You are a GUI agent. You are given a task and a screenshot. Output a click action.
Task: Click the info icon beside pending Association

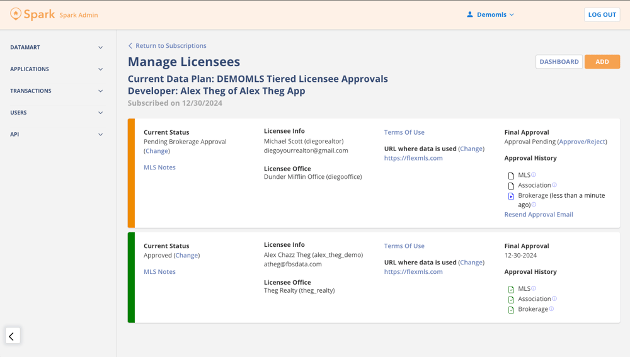tap(554, 185)
